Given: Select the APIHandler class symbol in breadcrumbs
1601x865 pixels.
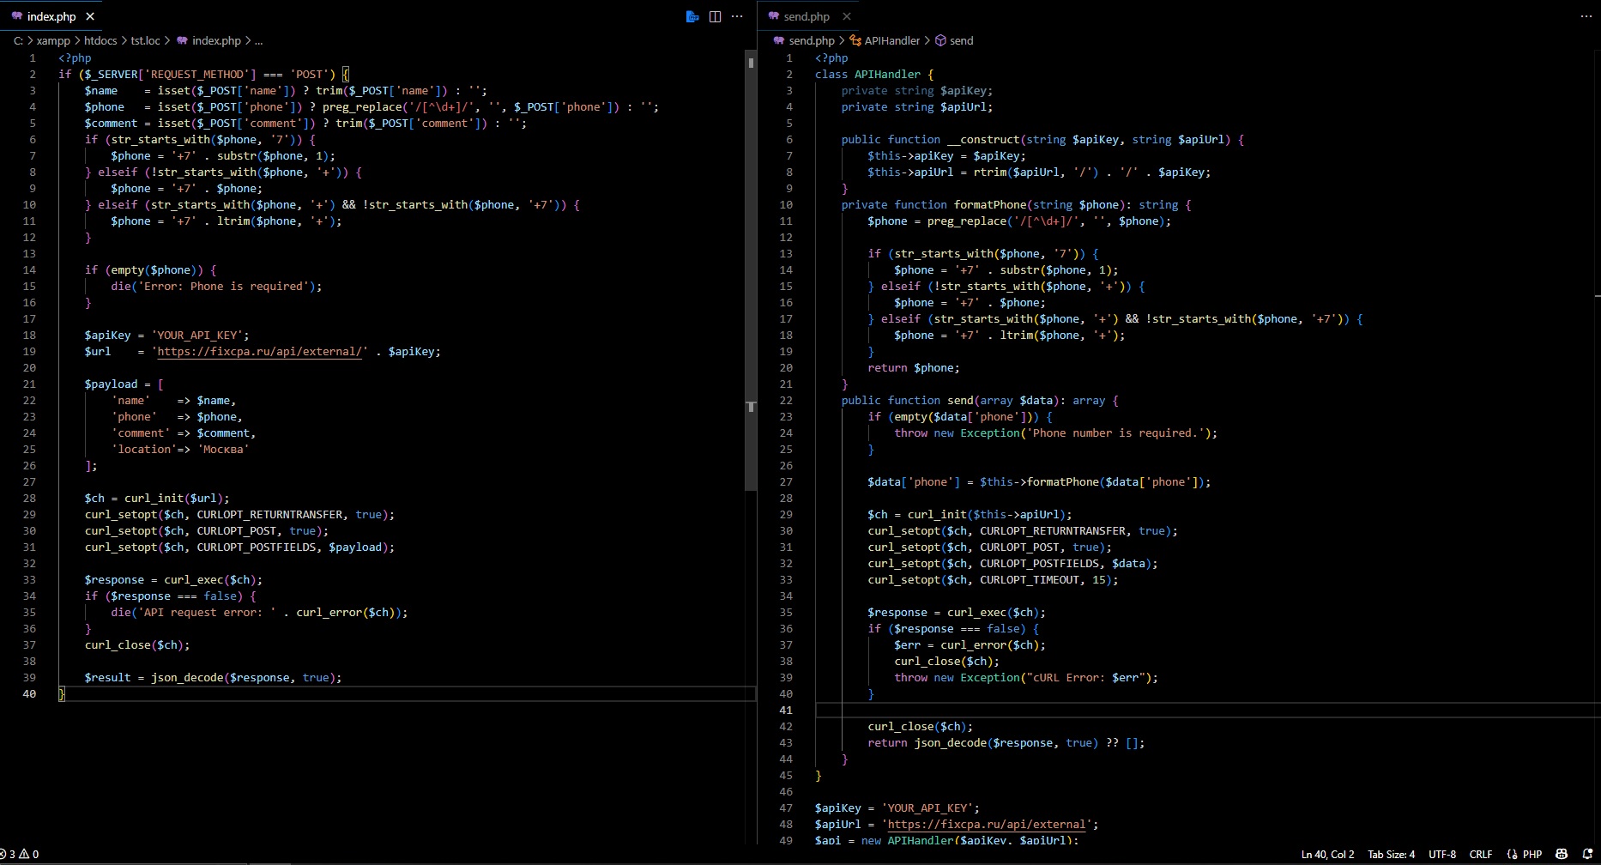Looking at the screenshot, I should click(x=894, y=40).
